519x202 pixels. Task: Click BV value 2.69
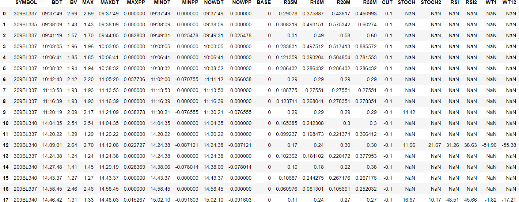(x=72, y=14)
